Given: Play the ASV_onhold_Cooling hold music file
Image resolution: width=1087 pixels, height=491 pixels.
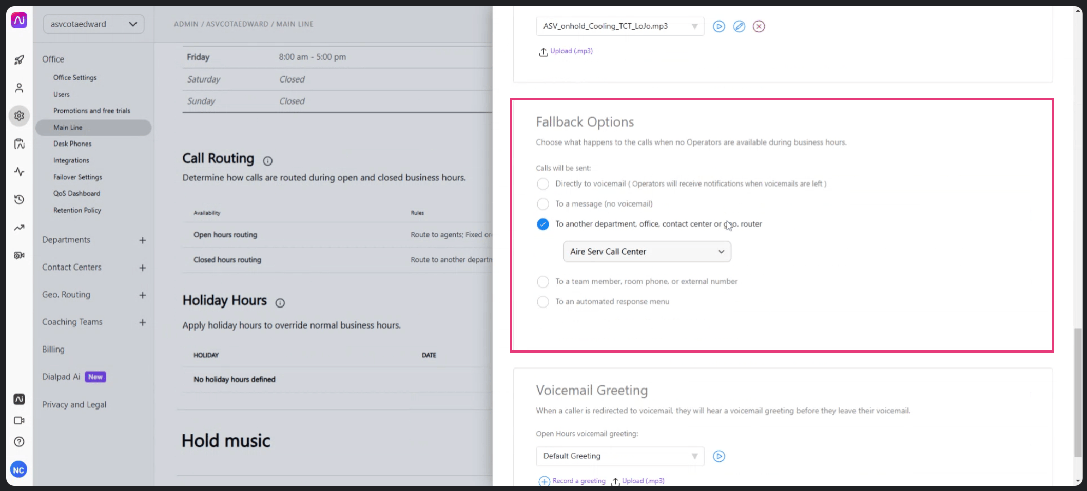Looking at the screenshot, I should click(x=719, y=26).
